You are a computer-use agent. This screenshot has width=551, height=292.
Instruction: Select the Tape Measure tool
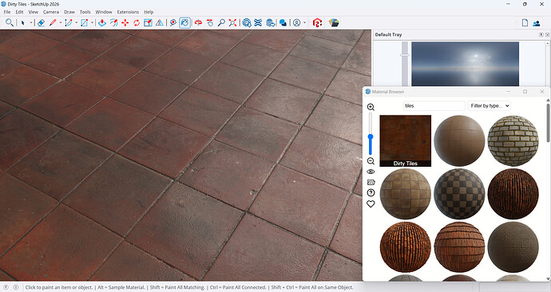(x=173, y=23)
